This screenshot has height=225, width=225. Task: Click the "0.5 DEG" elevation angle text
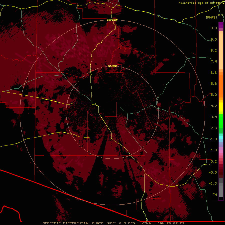[127, 223]
